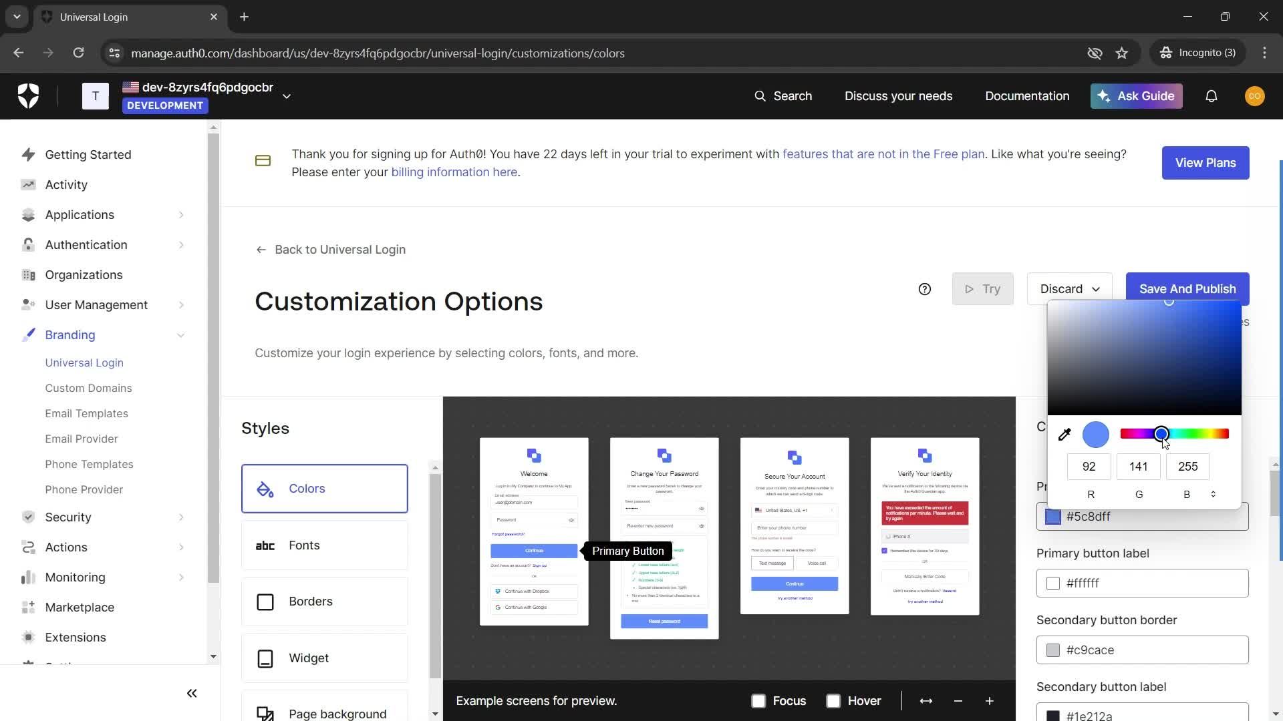This screenshot has height=721, width=1283.
Task: Fit preview width with double-arrow icon
Action: pos(926,701)
